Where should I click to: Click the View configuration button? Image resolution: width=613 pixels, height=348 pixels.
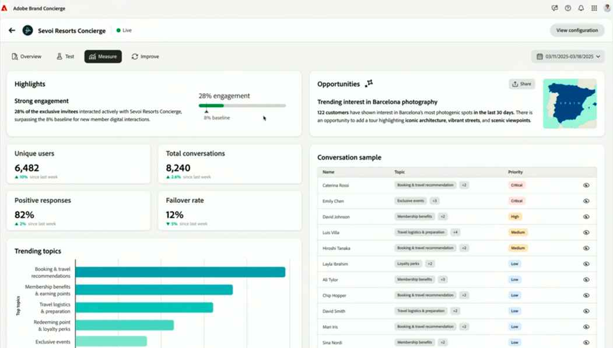coord(577,30)
